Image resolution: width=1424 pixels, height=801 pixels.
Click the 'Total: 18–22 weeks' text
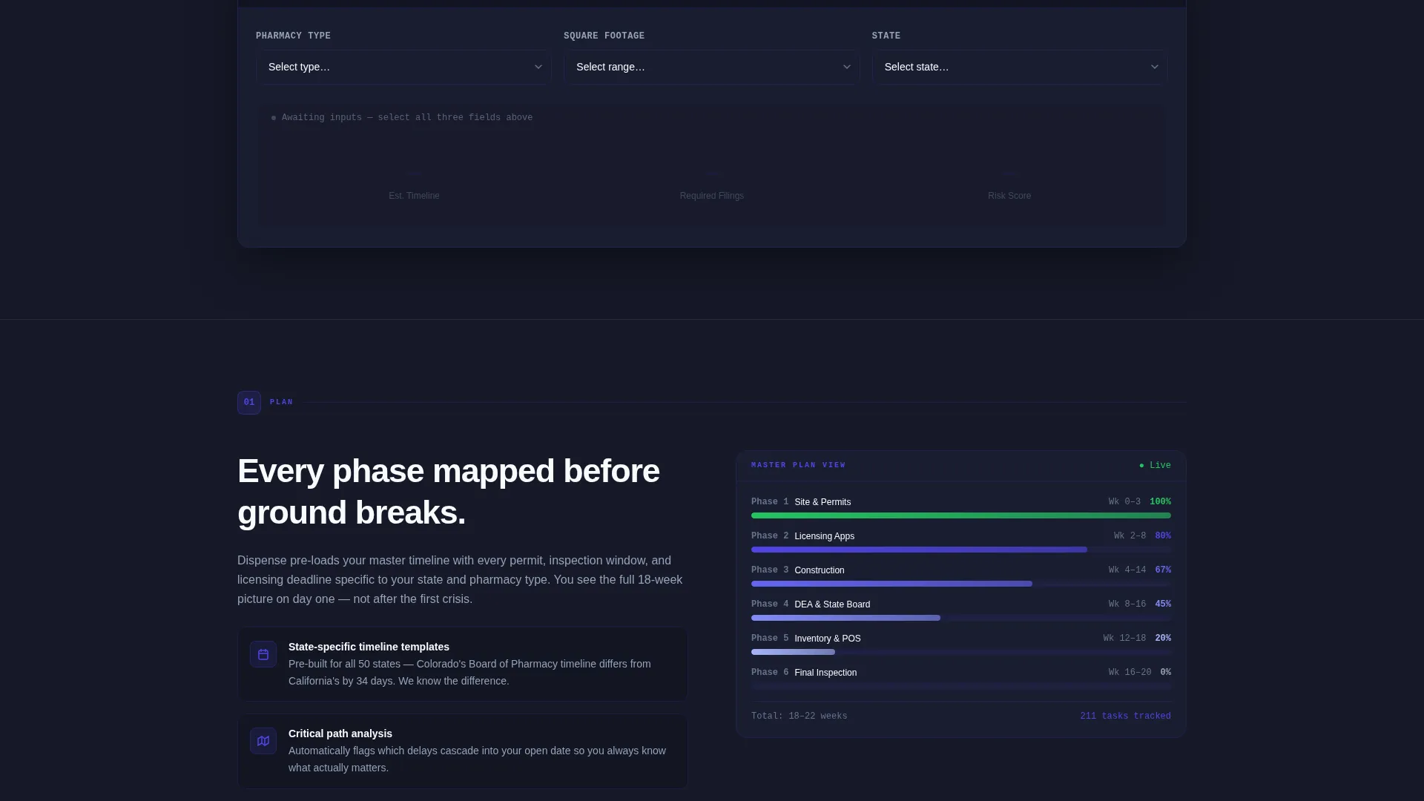point(799,716)
